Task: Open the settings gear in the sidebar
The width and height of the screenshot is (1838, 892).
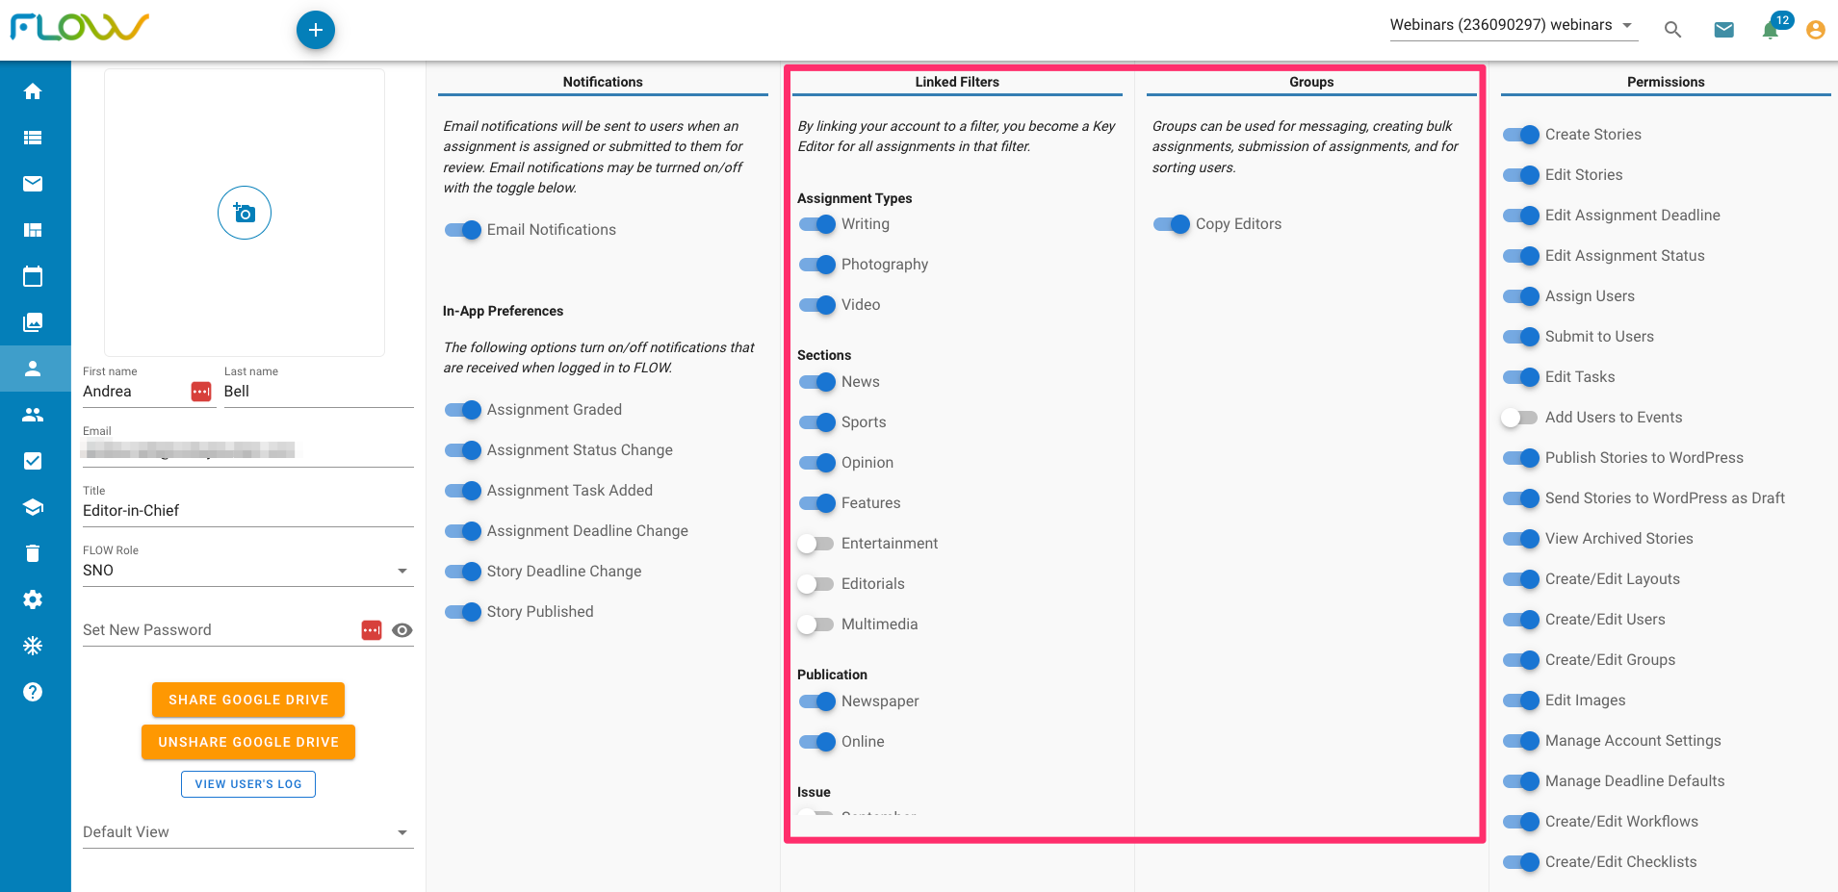Action: (33, 599)
